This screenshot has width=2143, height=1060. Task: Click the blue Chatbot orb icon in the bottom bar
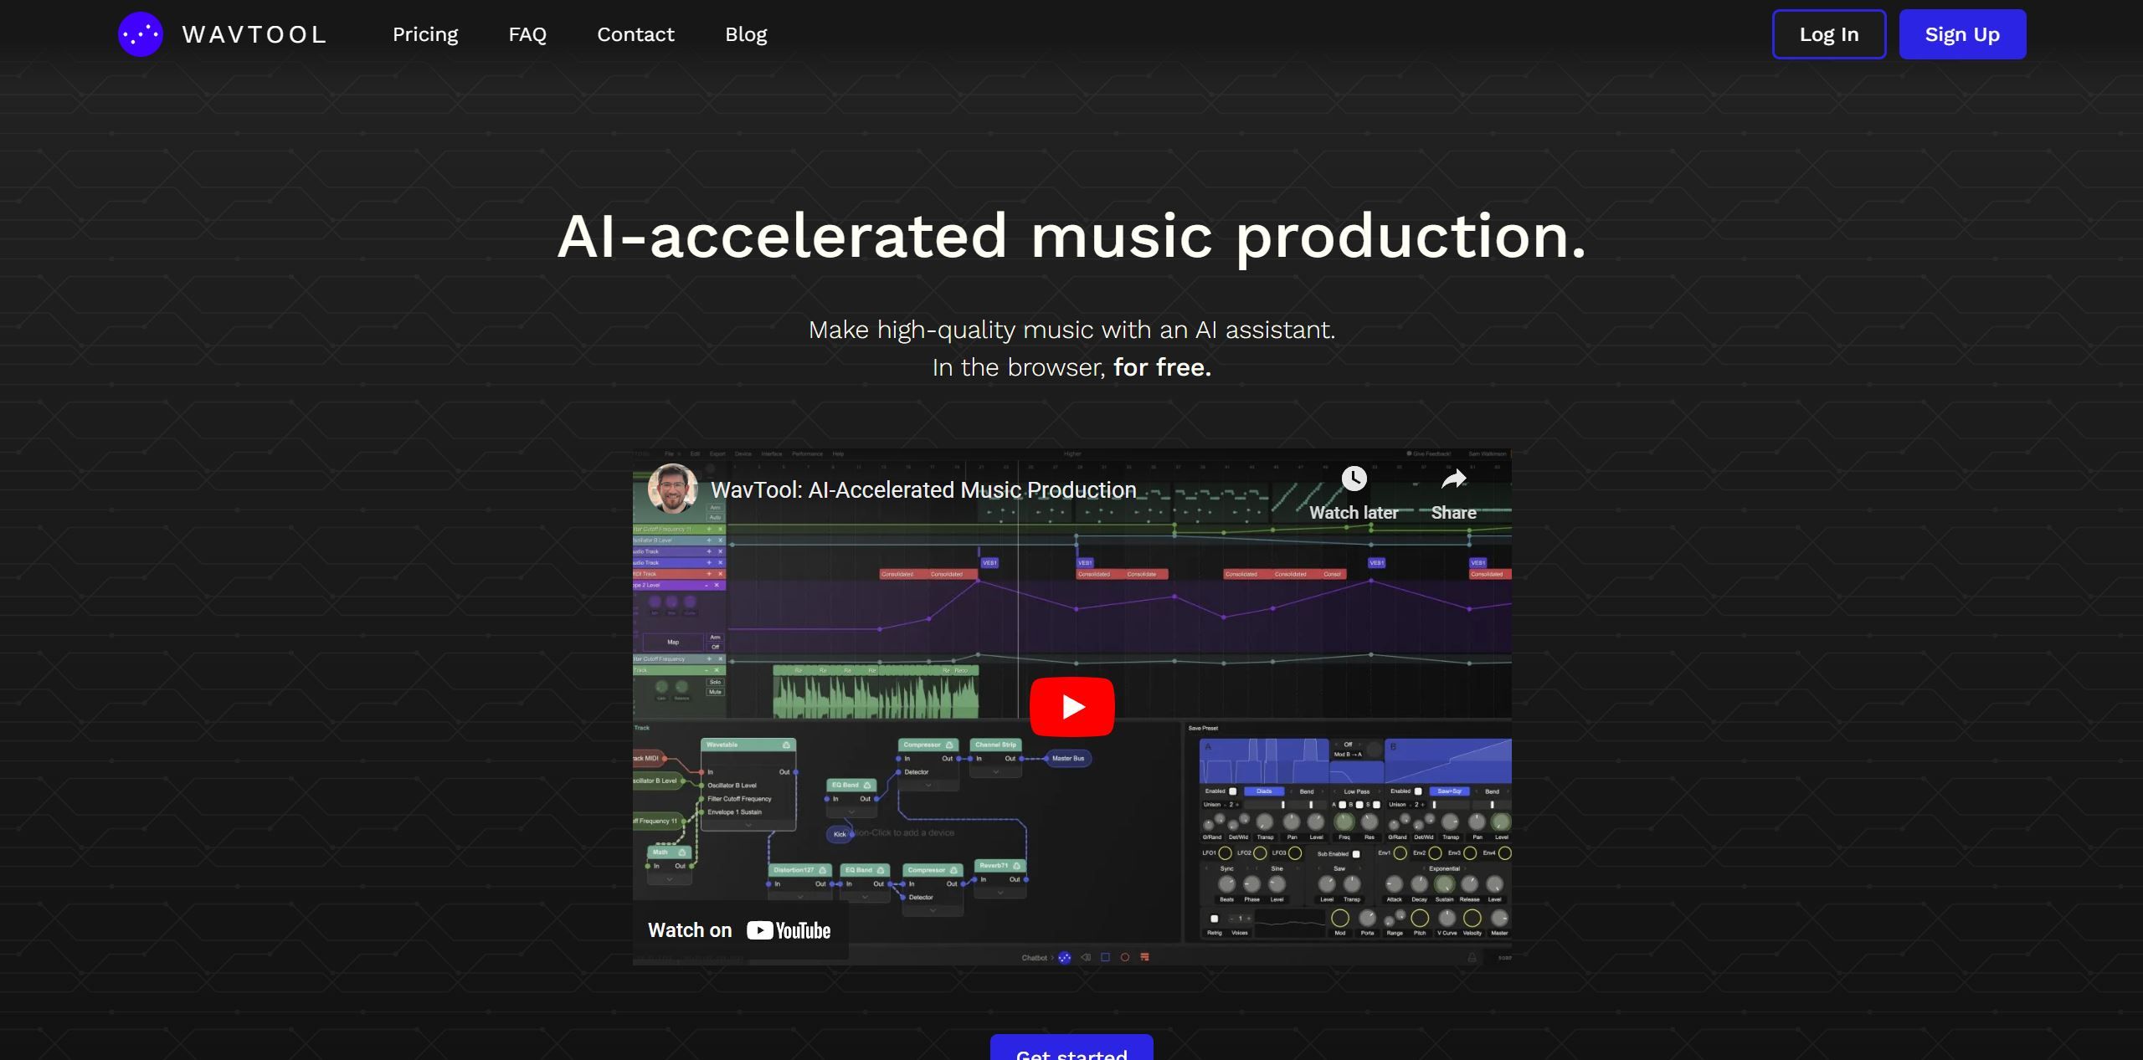pyautogui.click(x=1065, y=957)
